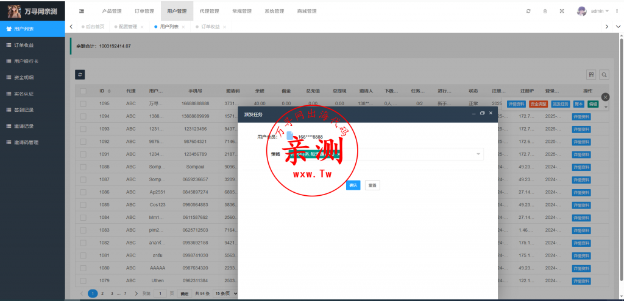Minimize the 派发任务 dialog
The image size is (624, 301).
473,114
